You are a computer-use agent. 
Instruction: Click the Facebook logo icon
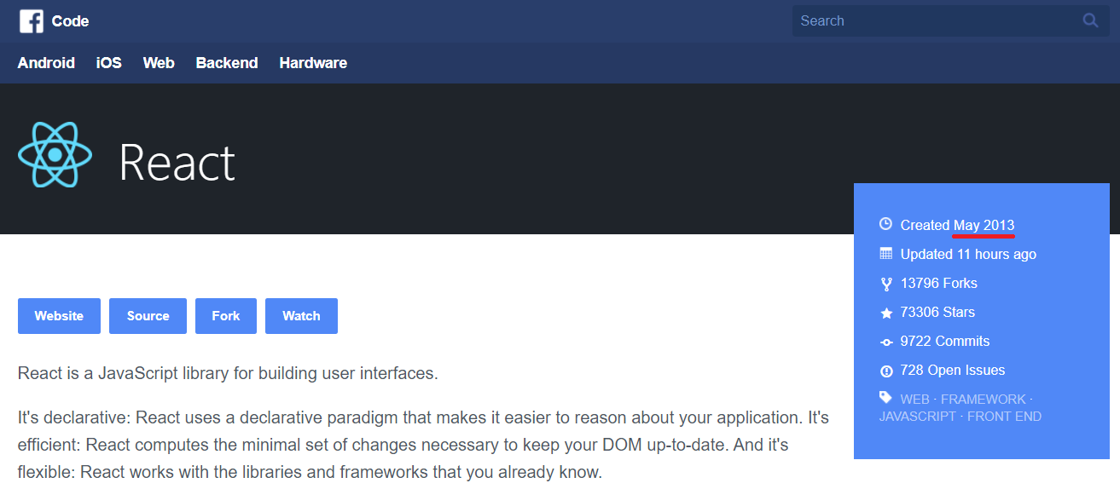point(32,21)
